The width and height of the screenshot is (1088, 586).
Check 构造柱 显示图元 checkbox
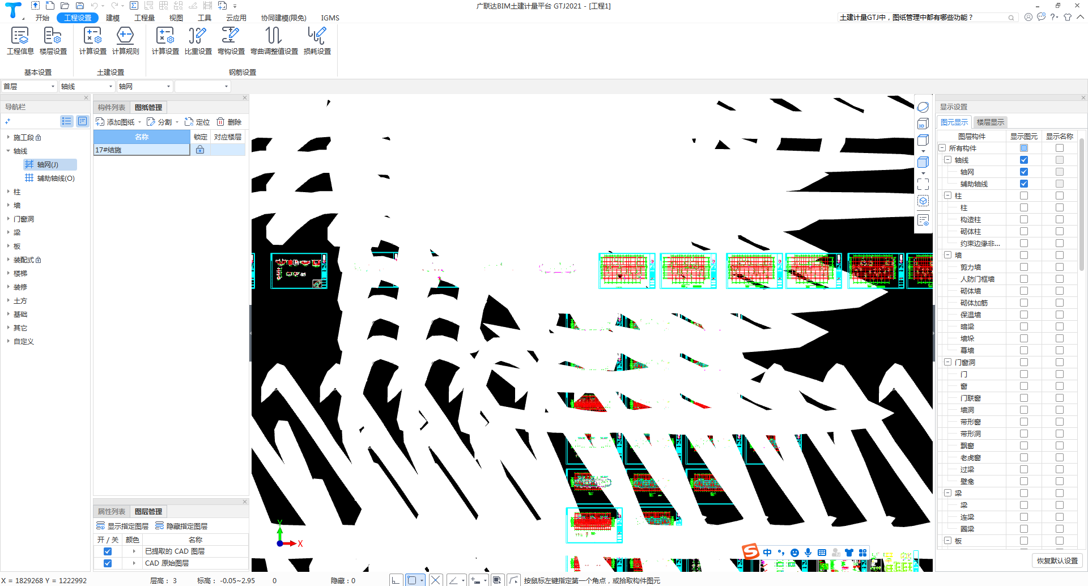tap(1024, 219)
